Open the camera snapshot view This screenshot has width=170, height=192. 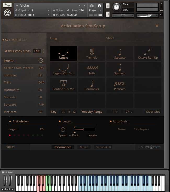(x=92, y=6)
